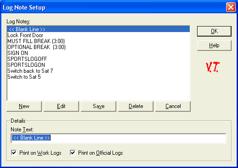
Task: Click the Save button
Action: (x=98, y=106)
